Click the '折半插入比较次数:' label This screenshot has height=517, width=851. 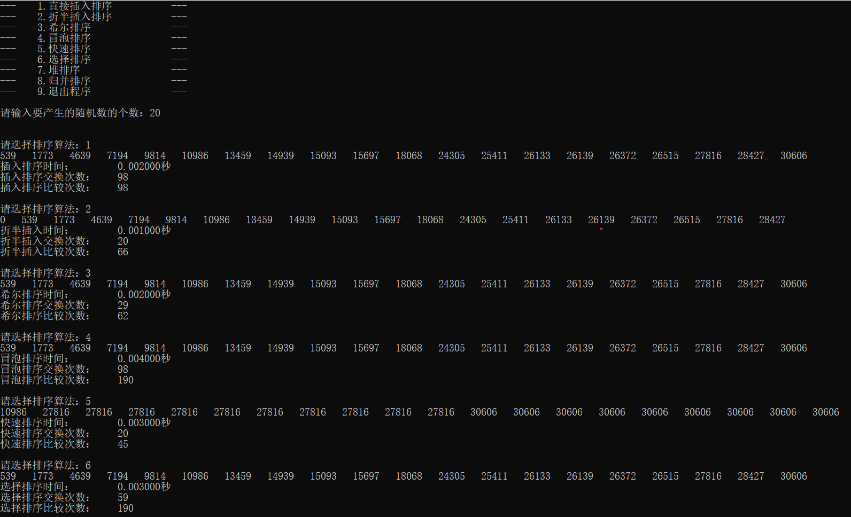[x=45, y=252]
